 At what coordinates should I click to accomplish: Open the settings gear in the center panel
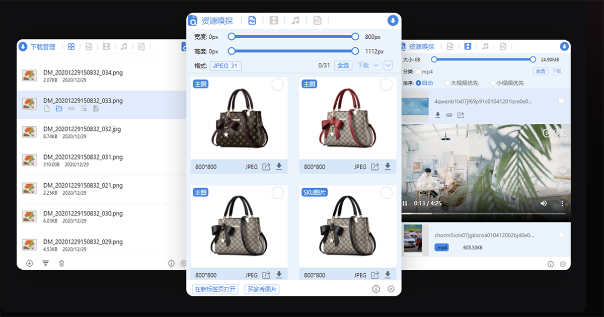pos(391,288)
